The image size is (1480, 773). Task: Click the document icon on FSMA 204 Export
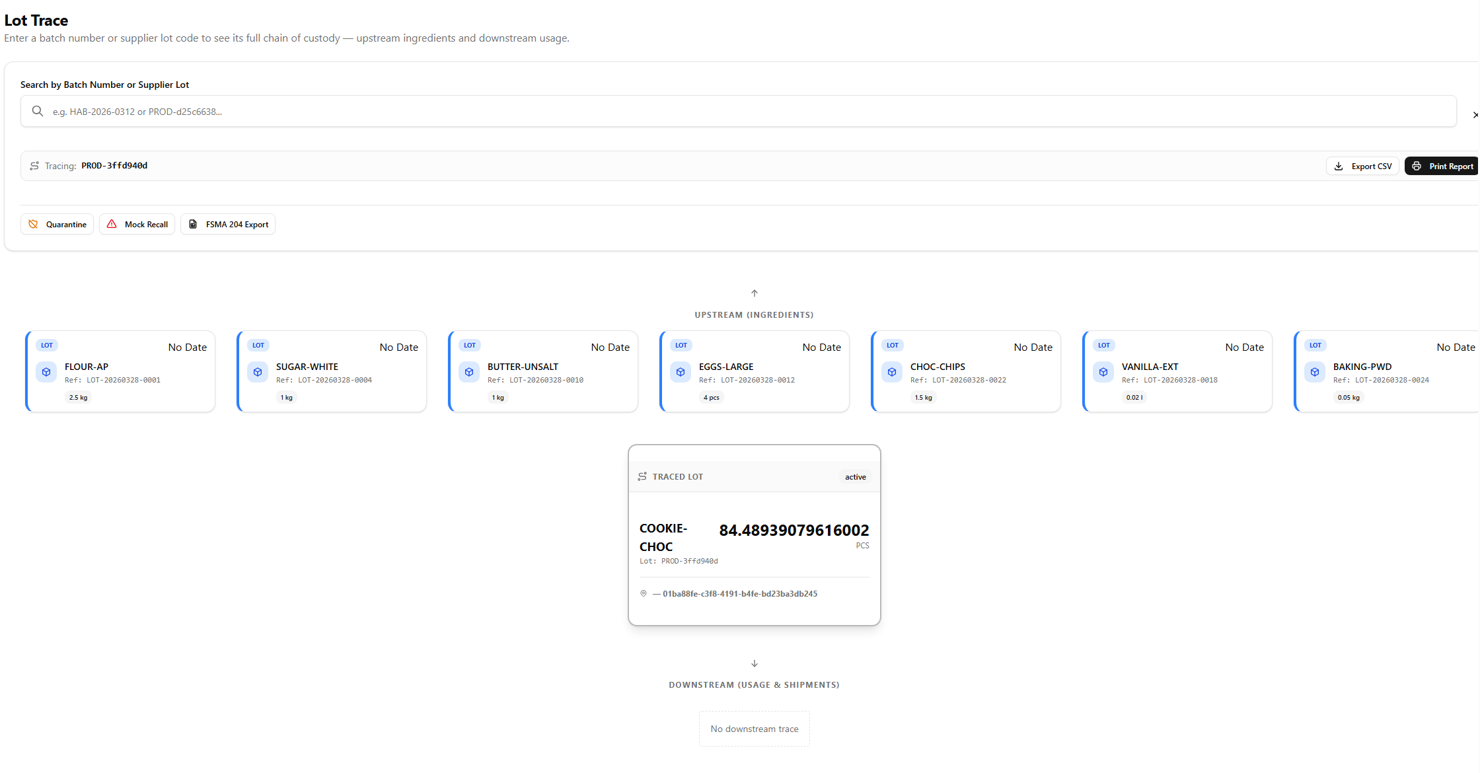tap(193, 224)
